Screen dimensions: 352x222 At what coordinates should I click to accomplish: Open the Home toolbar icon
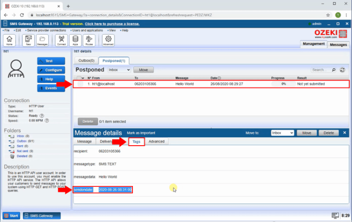pyautogui.click(x=9, y=40)
